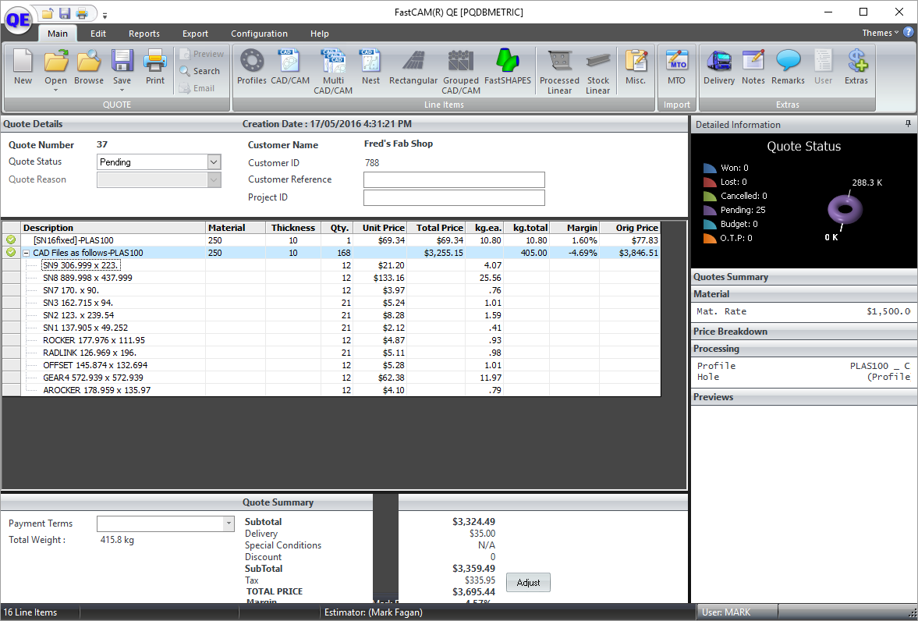Sort by the Material column header
This screenshot has width=918, height=621.
click(235, 228)
